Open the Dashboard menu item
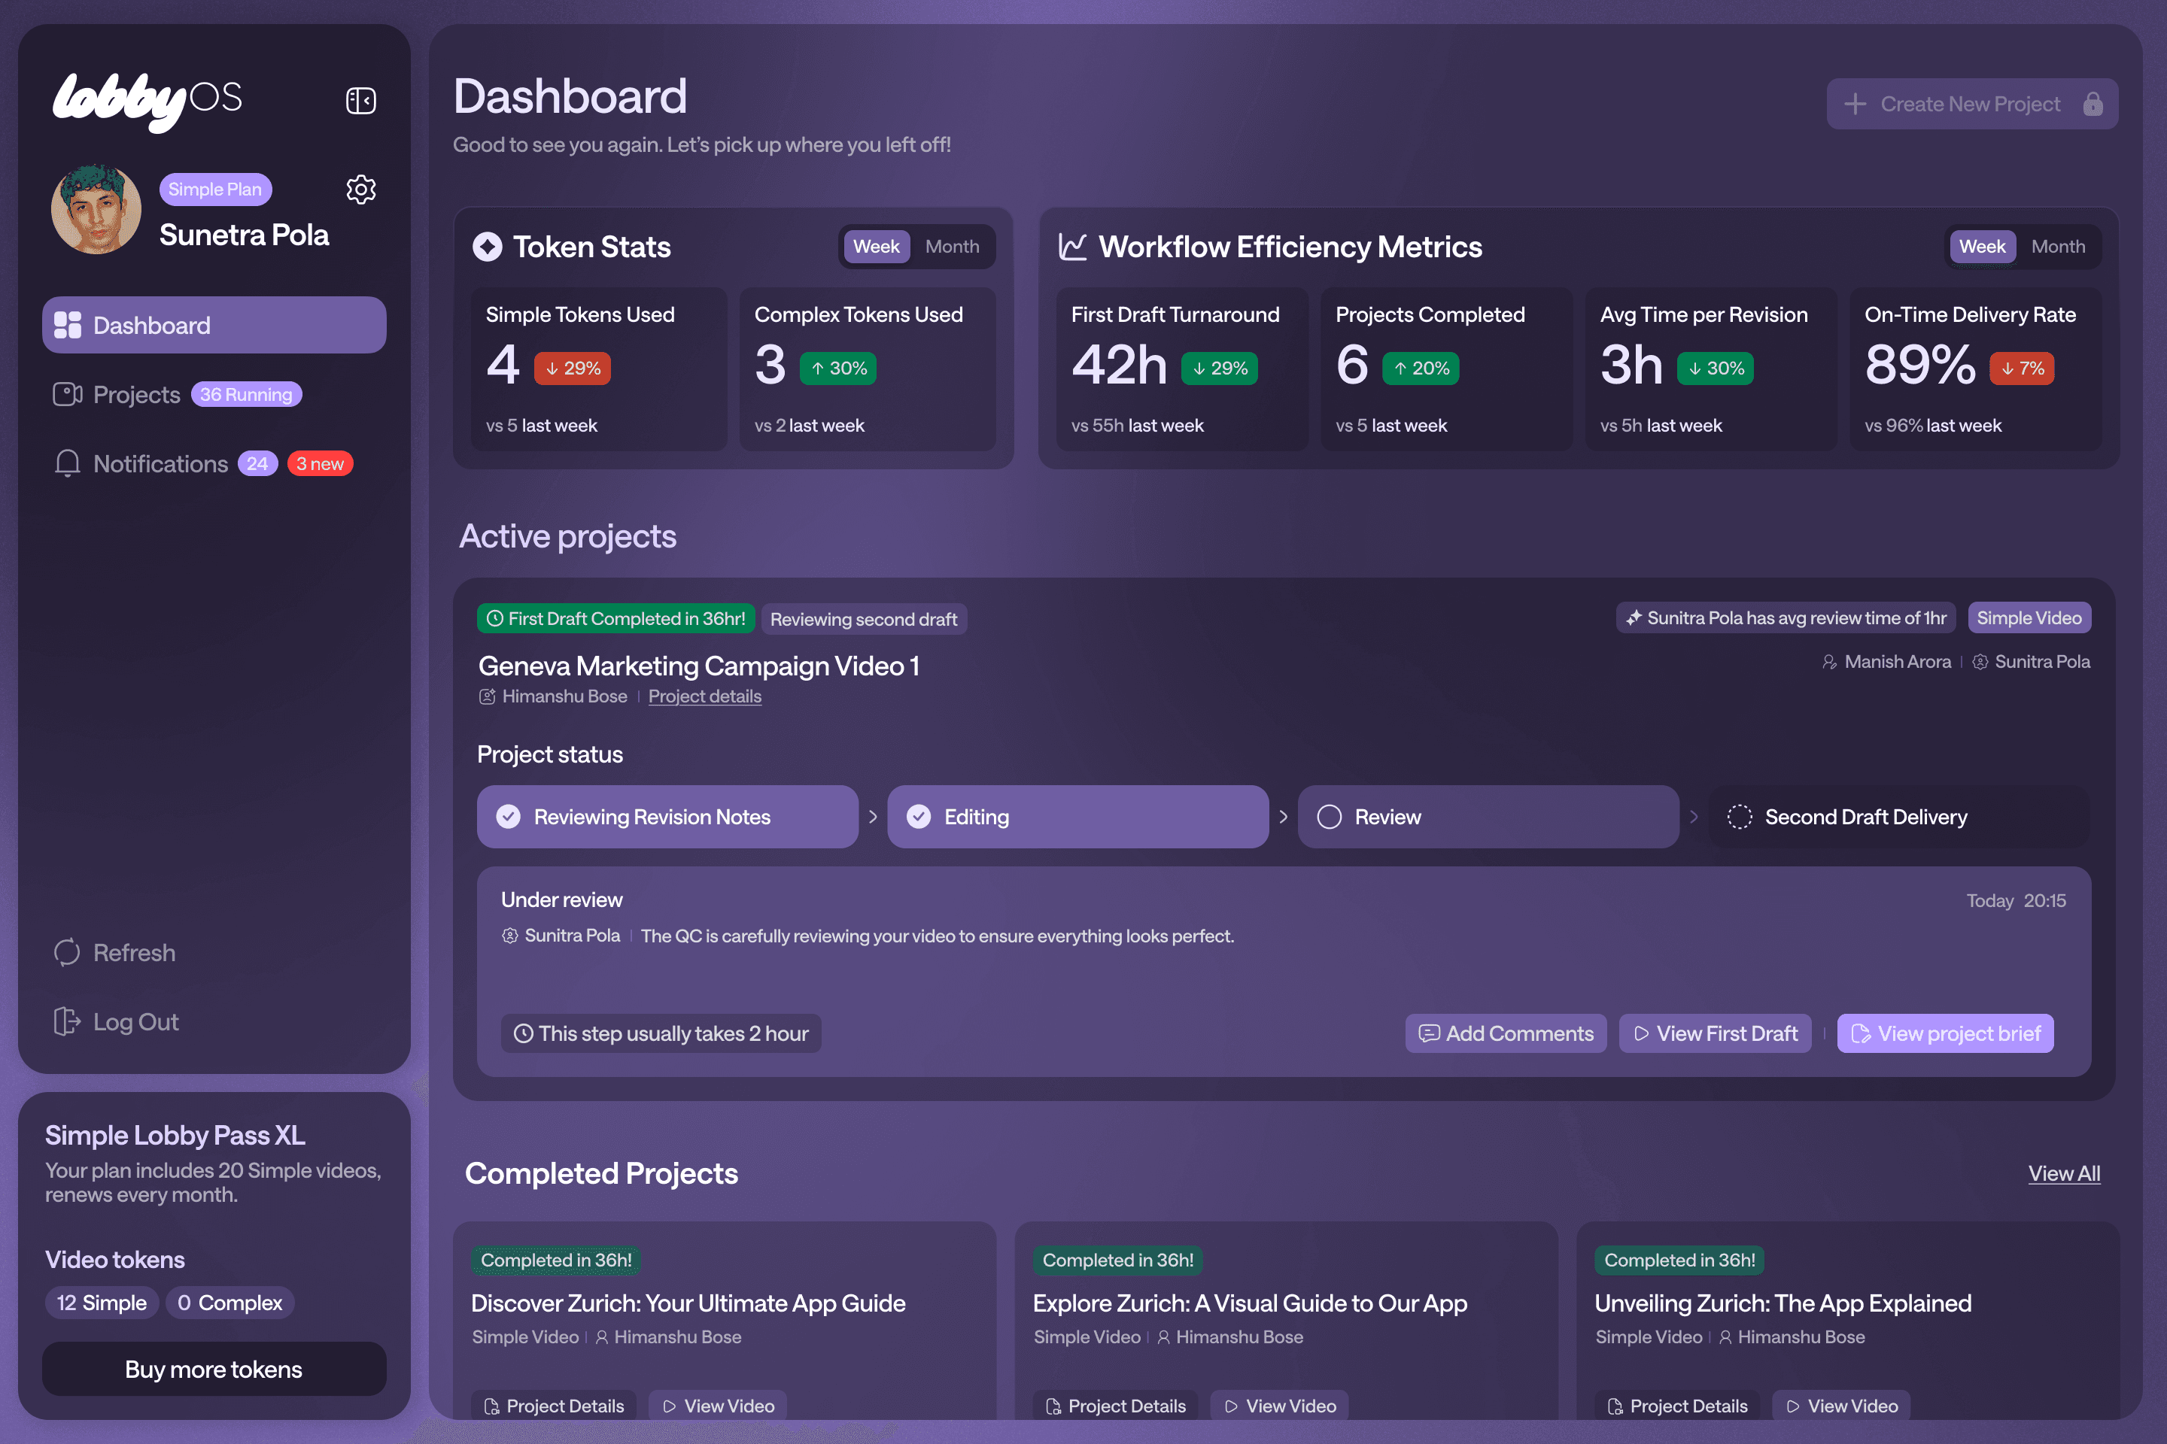This screenshot has width=2167, height=1444. pyautogui.click(x=214, y=325)
